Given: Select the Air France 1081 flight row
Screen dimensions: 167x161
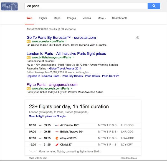Looking at the screenshot, I should (83, 125).
